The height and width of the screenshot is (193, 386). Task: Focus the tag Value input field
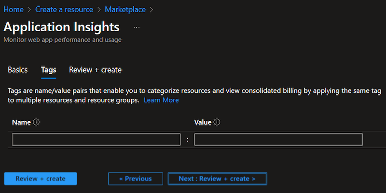pos(278,140)
